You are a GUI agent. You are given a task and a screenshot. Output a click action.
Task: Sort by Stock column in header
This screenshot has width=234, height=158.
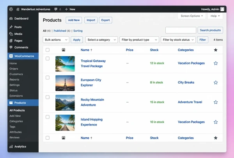coord(154,50)
